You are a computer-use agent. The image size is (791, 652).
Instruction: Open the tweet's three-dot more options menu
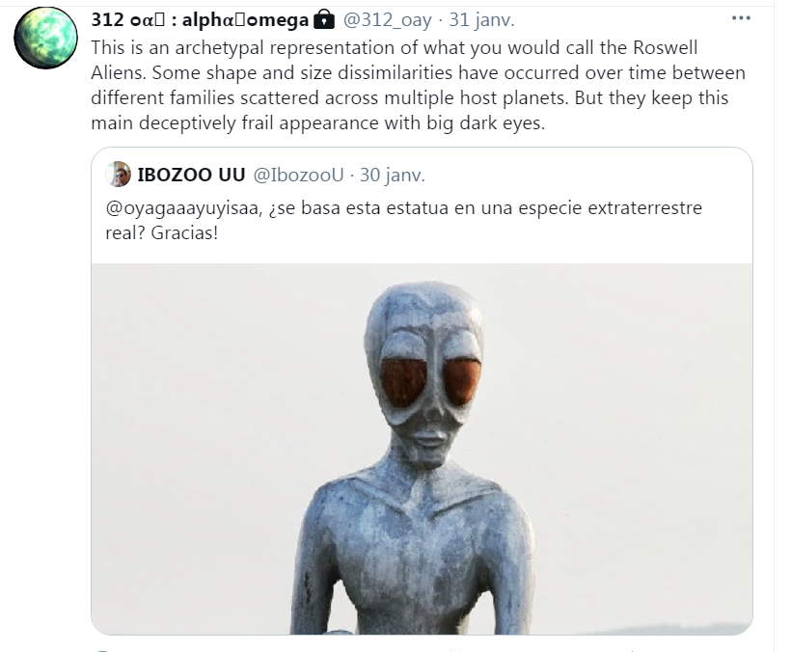tap(741, 18)
